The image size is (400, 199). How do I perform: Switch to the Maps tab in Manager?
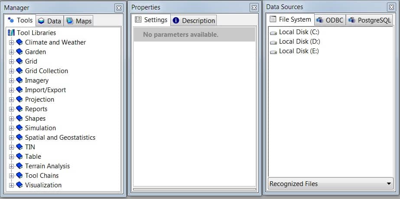tap(78, 21)
